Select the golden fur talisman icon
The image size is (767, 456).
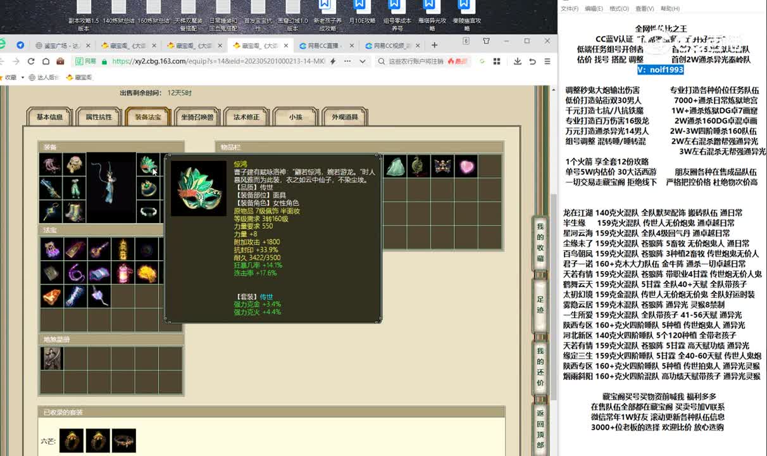146,272
